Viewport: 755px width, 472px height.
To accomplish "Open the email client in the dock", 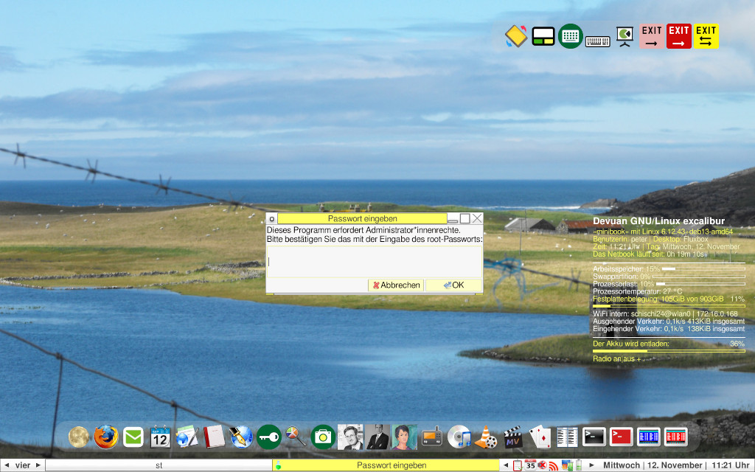I will pyautogui.click(x=133, y=436).
